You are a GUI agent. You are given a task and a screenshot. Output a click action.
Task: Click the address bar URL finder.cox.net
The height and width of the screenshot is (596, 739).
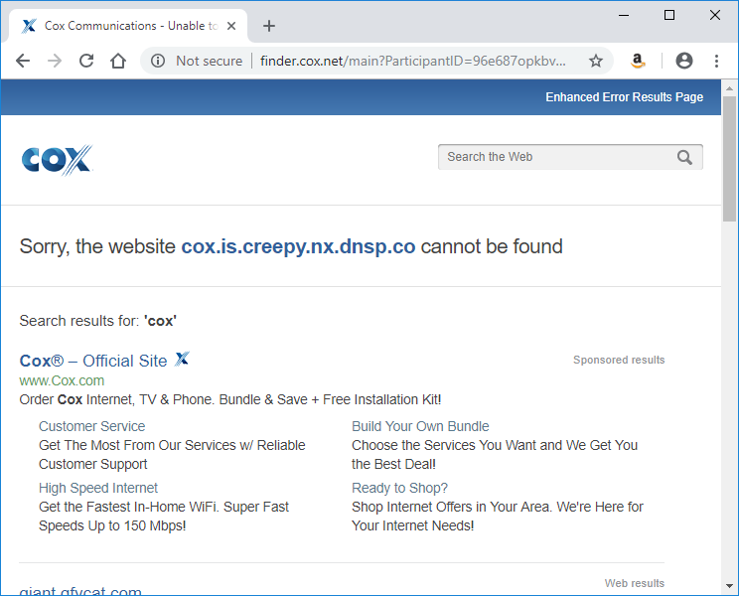[x=413, y=61]
